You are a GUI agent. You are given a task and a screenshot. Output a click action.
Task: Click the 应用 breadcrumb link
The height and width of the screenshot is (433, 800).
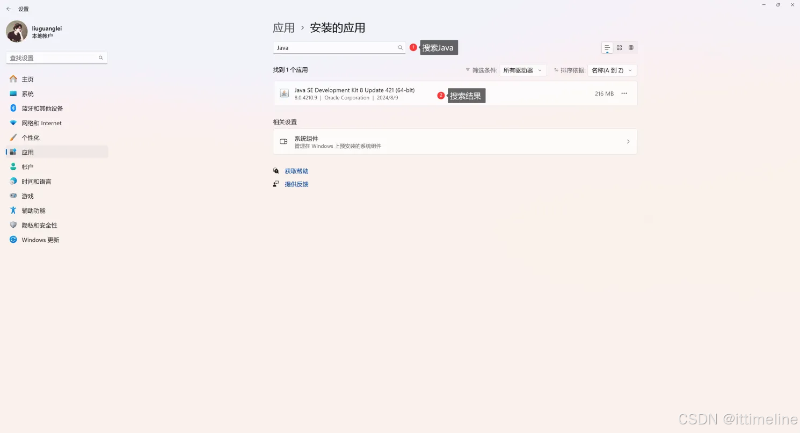tap(283, 28)
